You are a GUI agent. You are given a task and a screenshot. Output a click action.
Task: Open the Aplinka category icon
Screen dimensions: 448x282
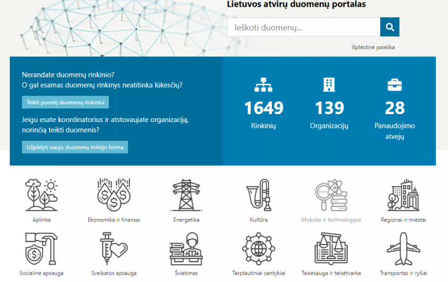(x=42, y=195)
